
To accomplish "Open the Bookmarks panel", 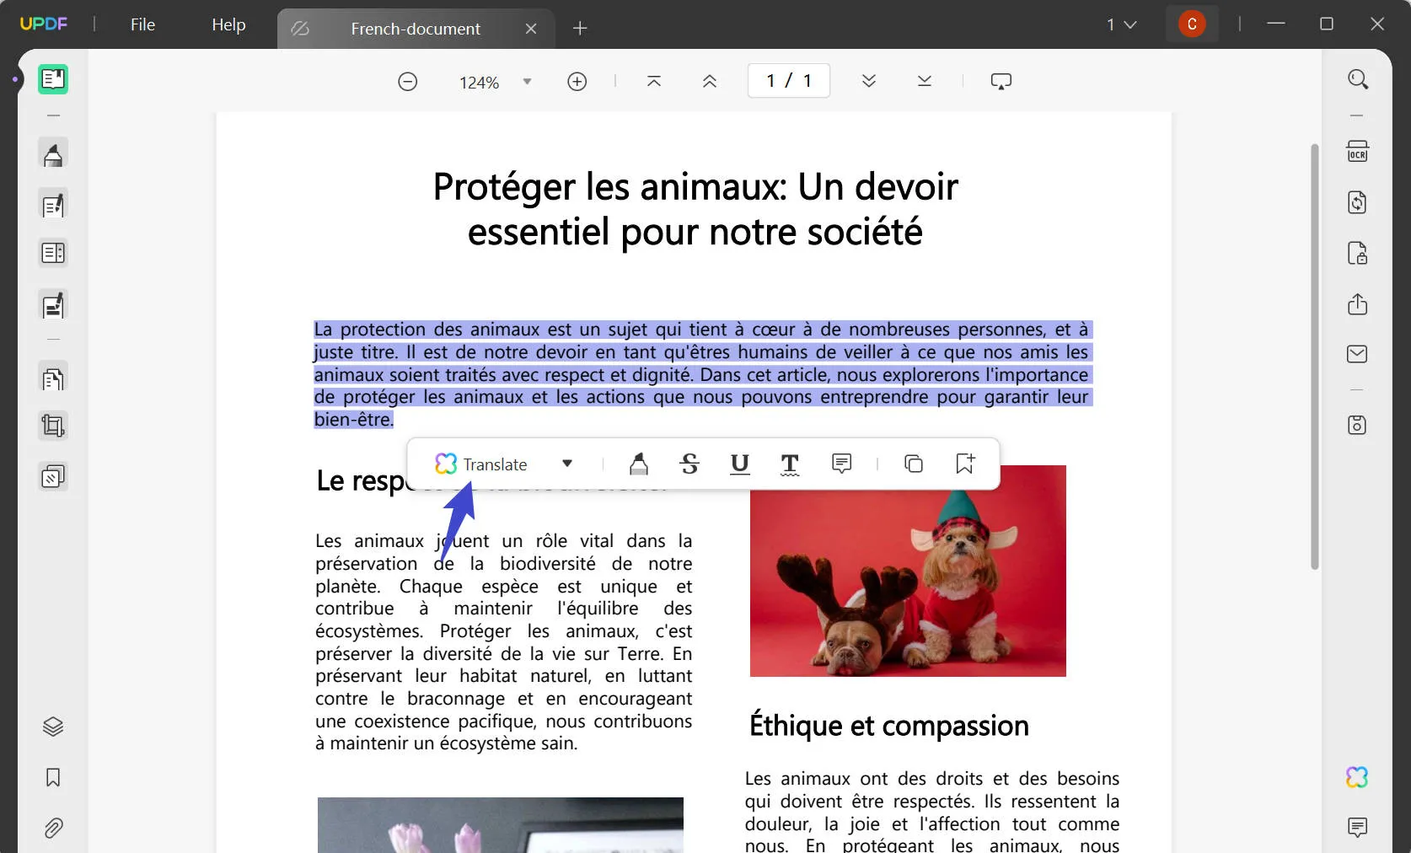I will tap(52, 778).
